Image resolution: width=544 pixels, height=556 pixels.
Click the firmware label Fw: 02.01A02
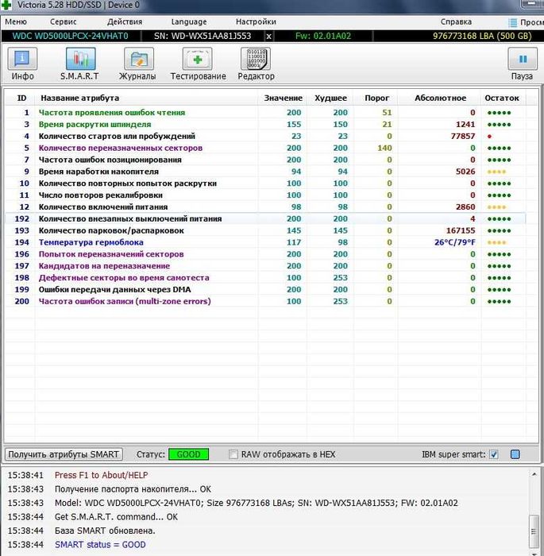point(323,37)
